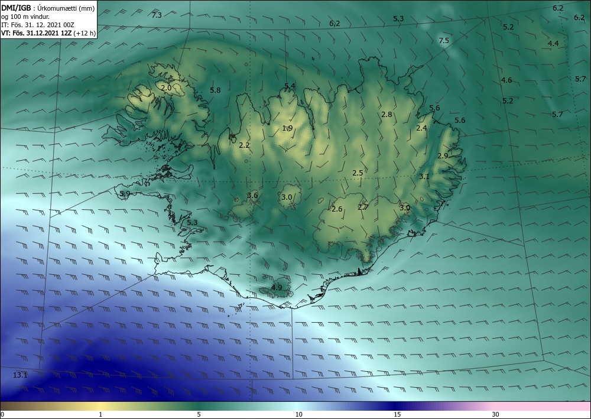The height and width of the screenshot is (419, 591).
Task: Click the 1 tick on the colour scale
Action: [100, 414]
